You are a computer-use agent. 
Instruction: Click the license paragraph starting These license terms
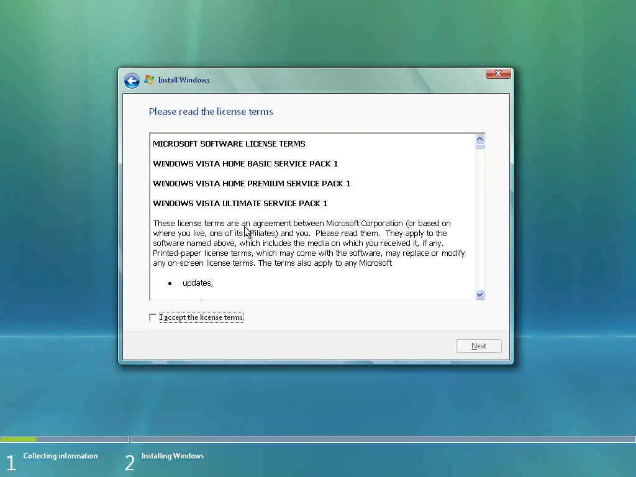coord(309,243)
